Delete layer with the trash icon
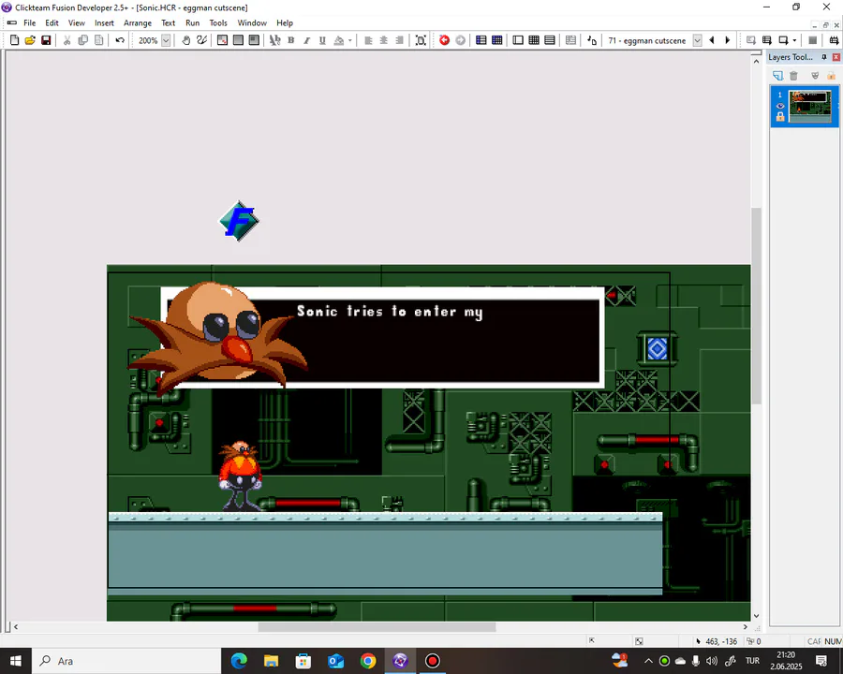This screenshot has width=843, height=674. pos(793,76)
